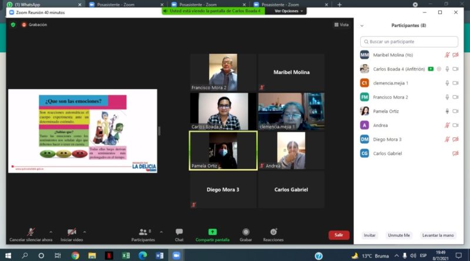The width and height of the screenshot is (470, 261).
Task: Open the Reacciones menu
Action: [273, 232]
